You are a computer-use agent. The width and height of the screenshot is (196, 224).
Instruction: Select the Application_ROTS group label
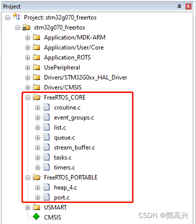[67, 57]
